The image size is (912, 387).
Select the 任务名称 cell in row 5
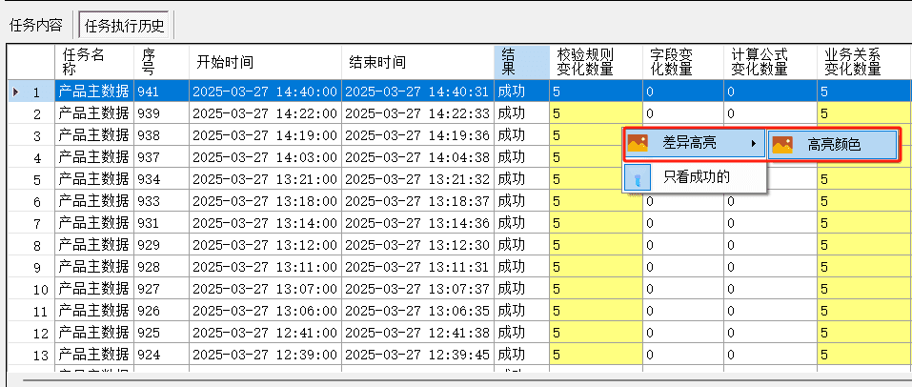pos(94,180)
